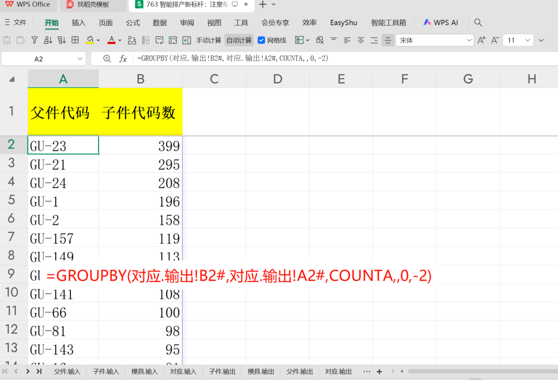Viewport: 558px width, 380px height.
Task: Click the align right icon
Action: click(x=374, y=40)
